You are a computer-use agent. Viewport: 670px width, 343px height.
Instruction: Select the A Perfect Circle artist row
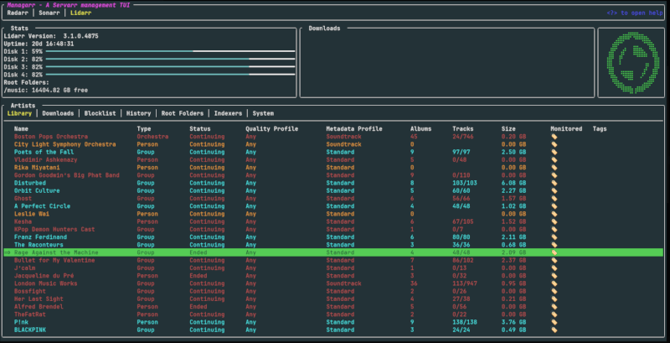(44, 205)
